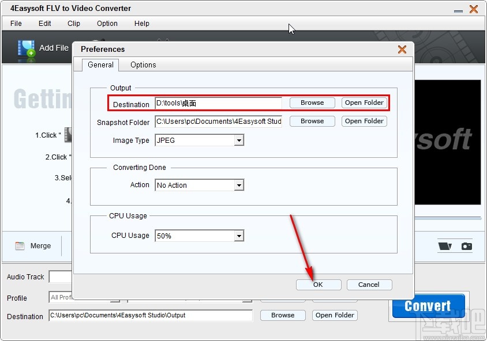Click the Add File icon
The image size is (487, 341).
pyautogui.click(x=27, y=48)
